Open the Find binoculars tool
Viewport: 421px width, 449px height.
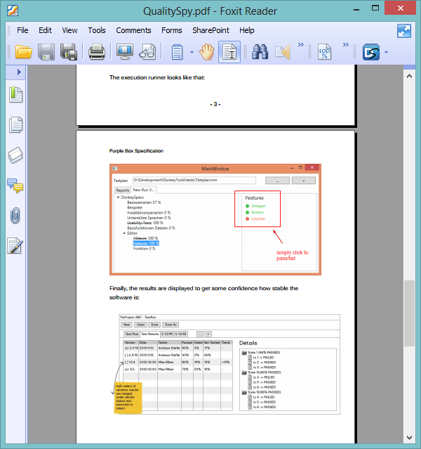[x=260, y=52]
